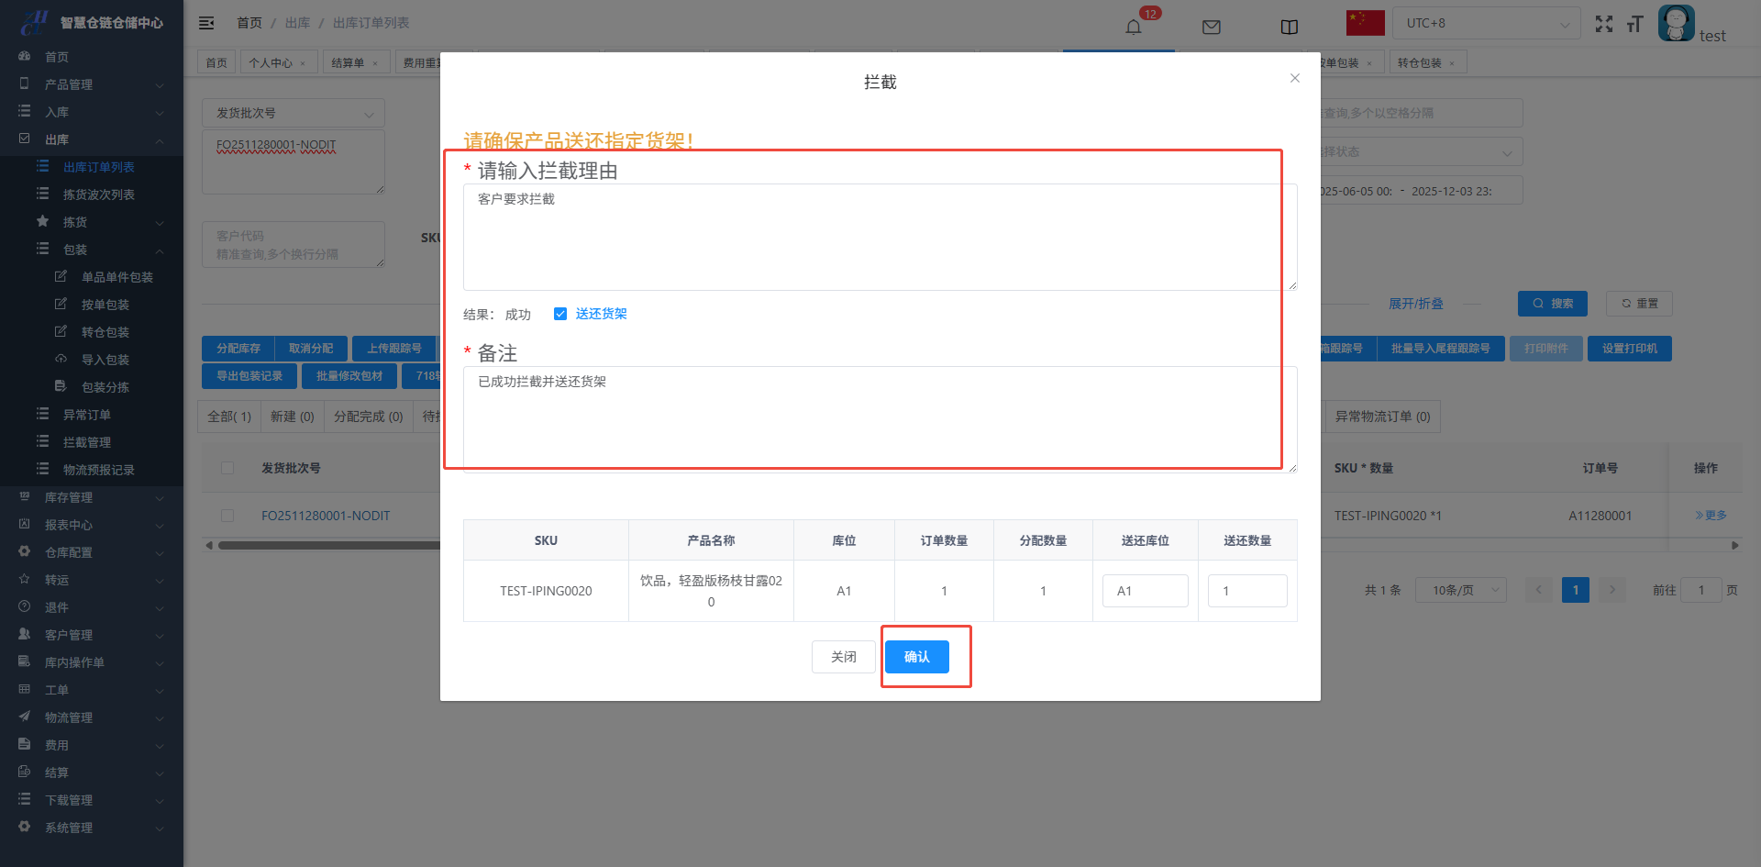1761x867 pixels.
Task: Open 拦截管理 in the sidebar
Action: click(x=87, y=442)
